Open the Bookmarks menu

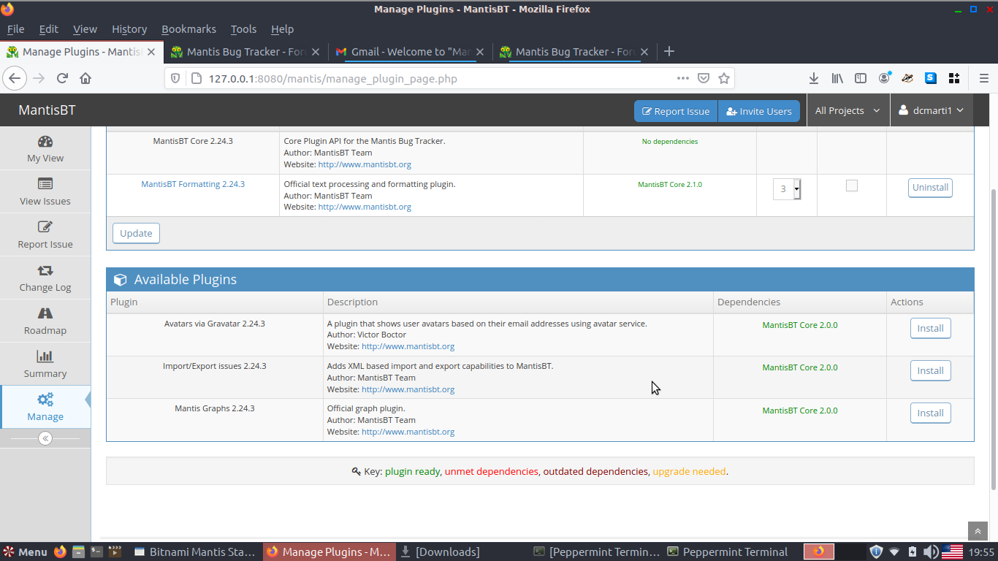pyautogui.click(x=188, y=29)
